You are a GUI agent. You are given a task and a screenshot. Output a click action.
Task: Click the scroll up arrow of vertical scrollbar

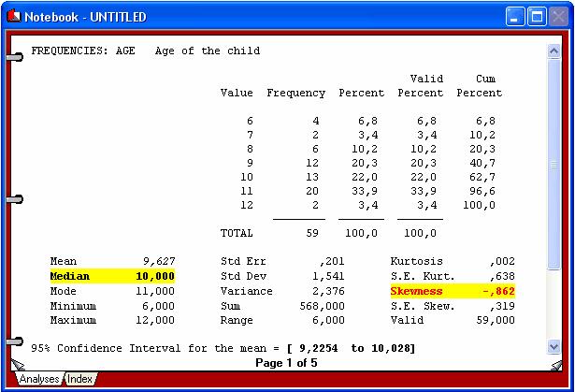553,51
